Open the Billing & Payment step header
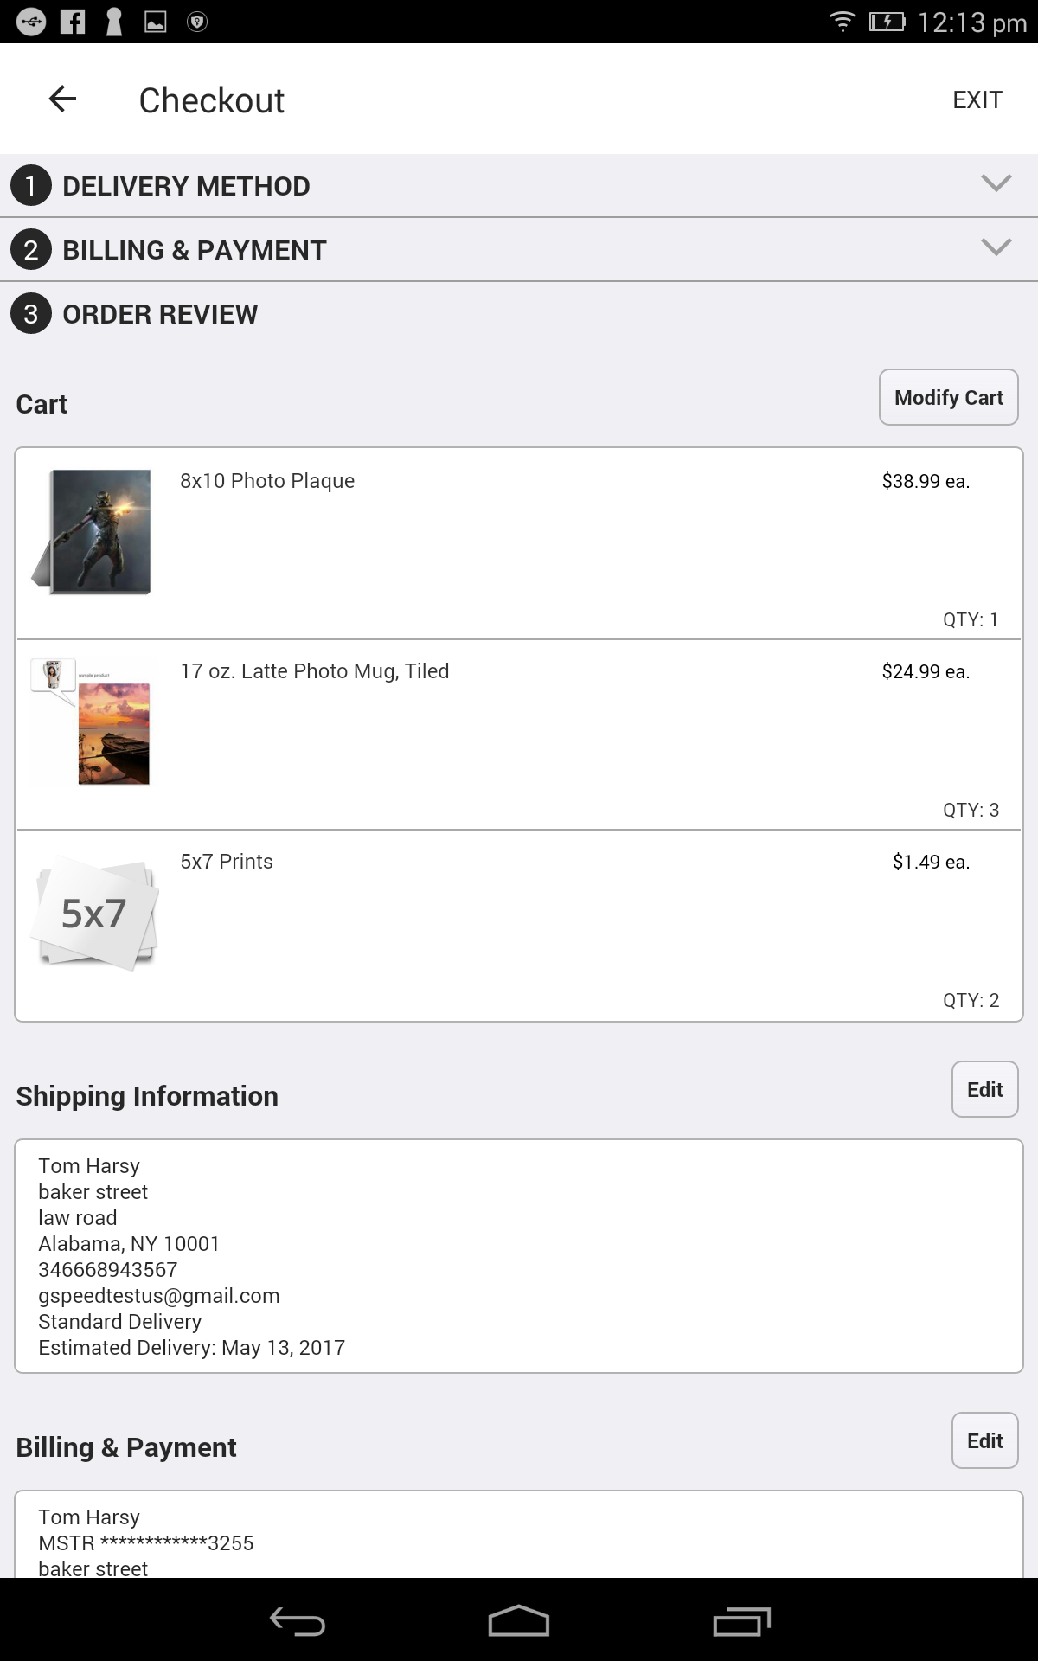Viewport: 1038px width, 1661px height. pos(195,250)
